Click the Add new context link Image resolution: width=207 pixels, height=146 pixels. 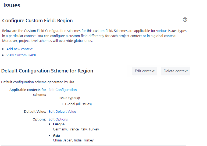pos(20,49)
